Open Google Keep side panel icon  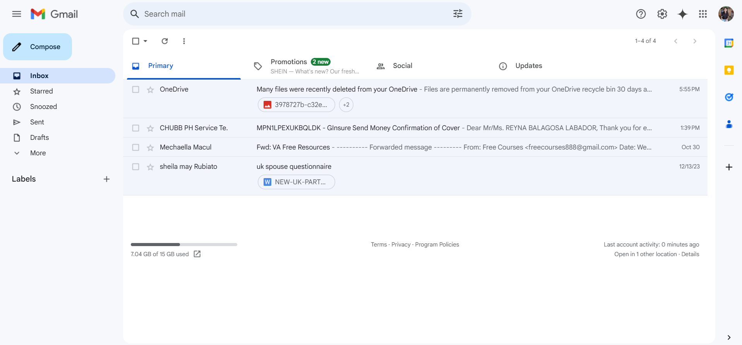click(x=729, y=70)
